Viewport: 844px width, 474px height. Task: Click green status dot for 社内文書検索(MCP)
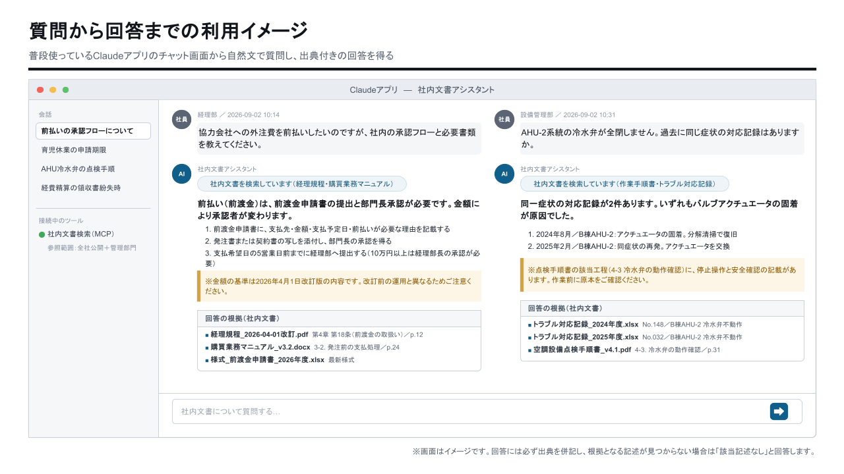pyautogui.click(x=42, y=234)
